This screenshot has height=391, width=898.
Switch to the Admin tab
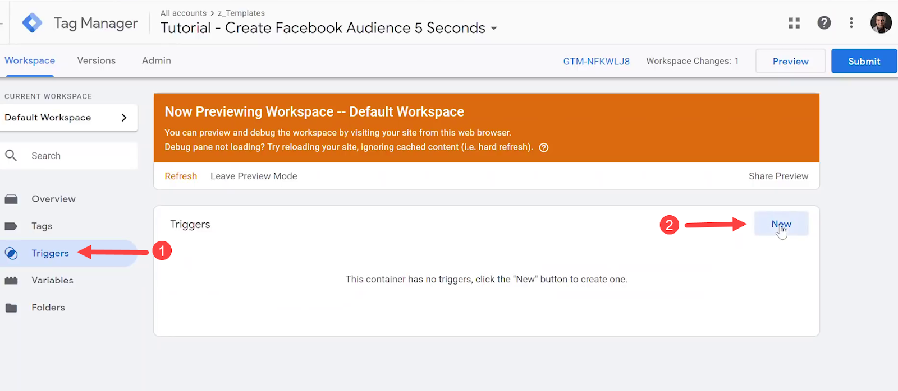click(157, 60)
